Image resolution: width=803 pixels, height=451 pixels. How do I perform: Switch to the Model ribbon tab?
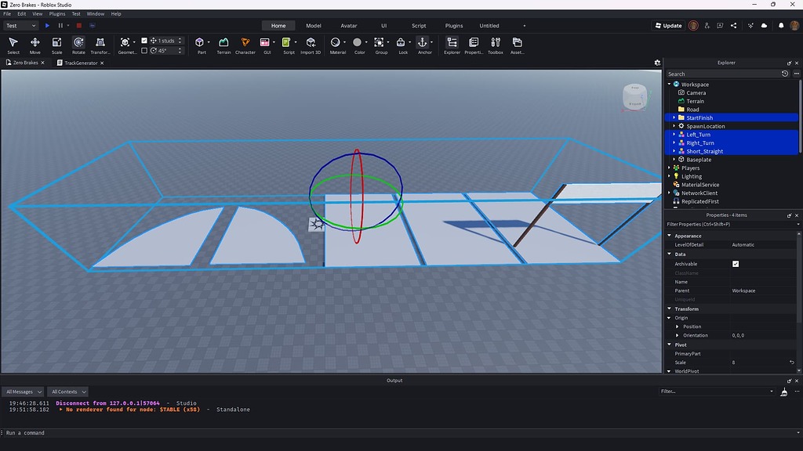pos(314,26)
